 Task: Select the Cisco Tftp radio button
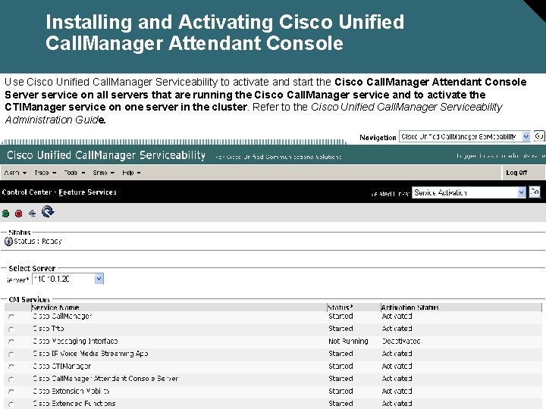click(11, 329)
